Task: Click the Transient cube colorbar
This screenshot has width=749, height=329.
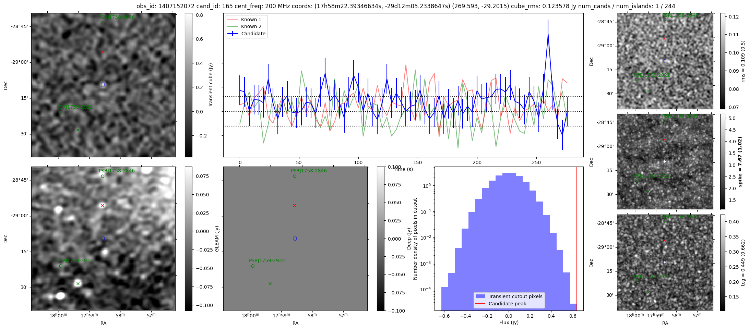Action: click(189, 85)
